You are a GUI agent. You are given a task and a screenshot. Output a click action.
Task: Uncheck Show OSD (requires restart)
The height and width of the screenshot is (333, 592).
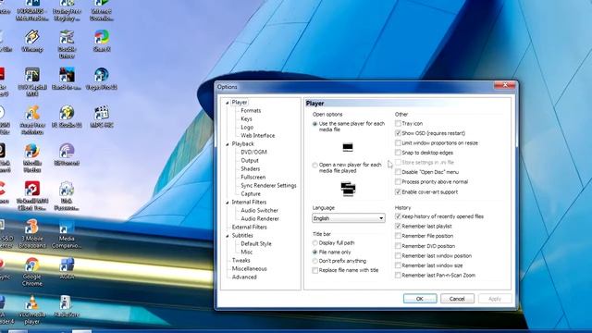pyautogui.click(x=398, y=133)
